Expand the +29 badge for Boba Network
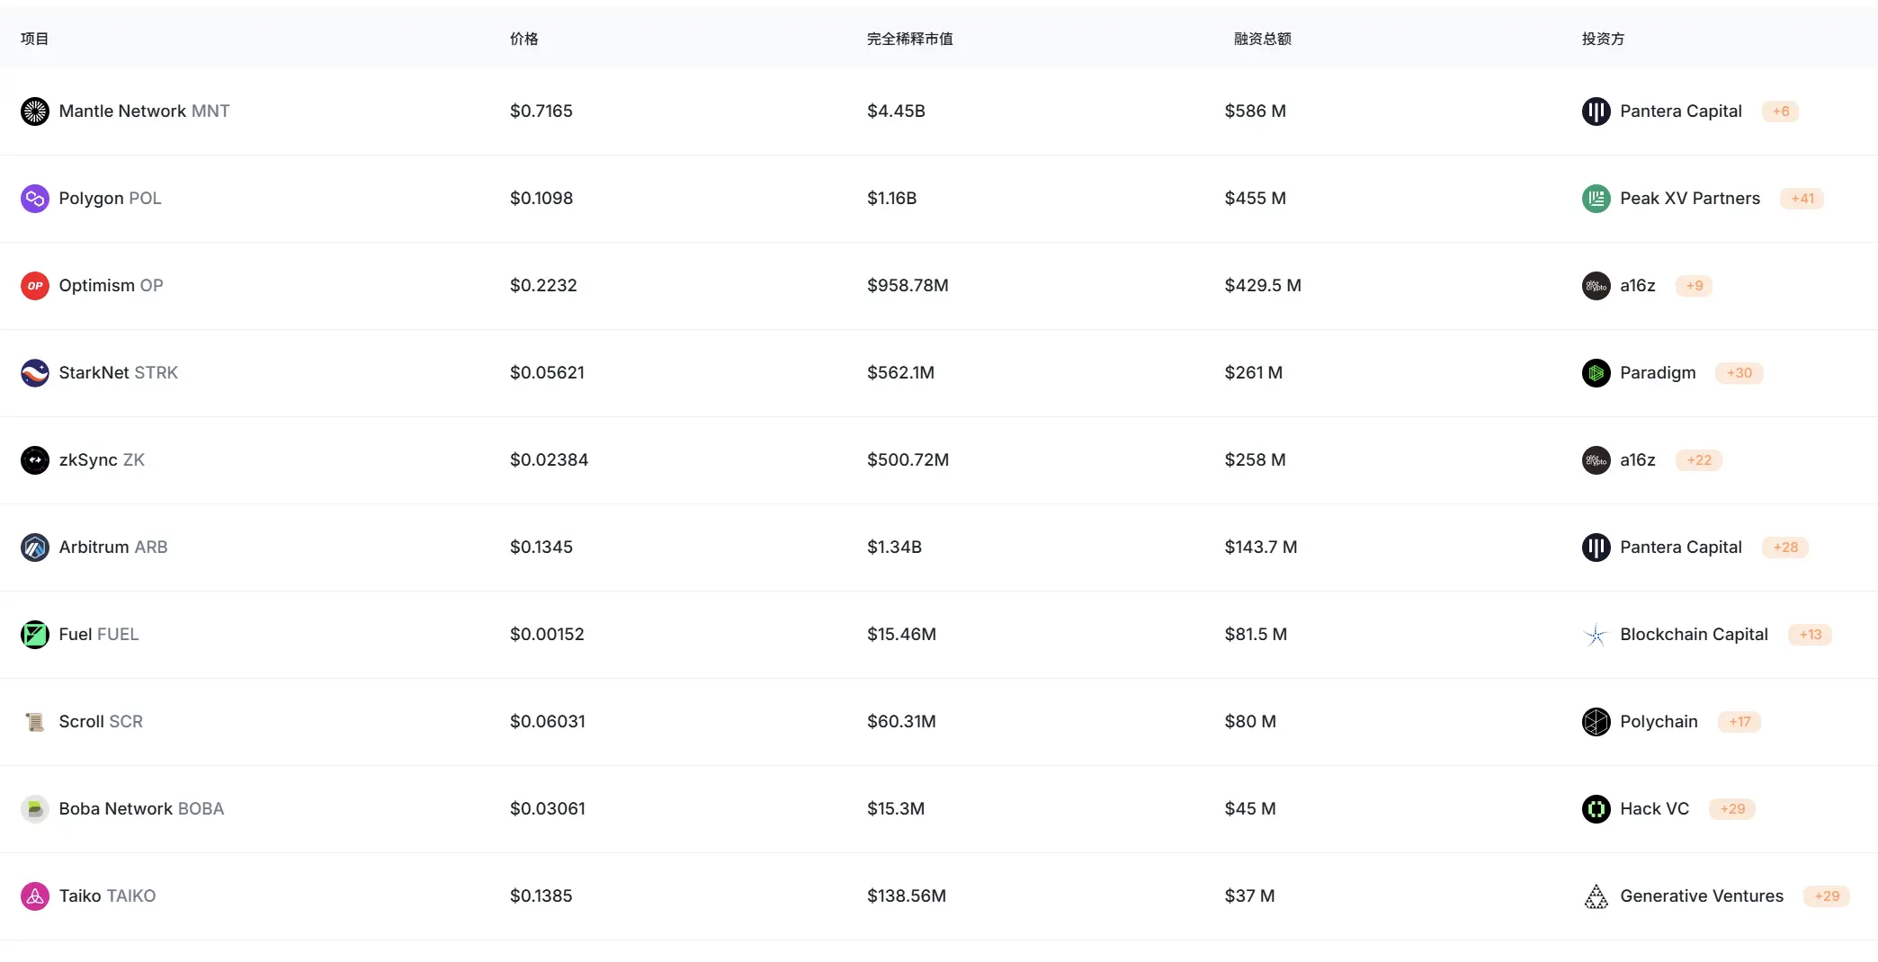Viewport: 1878px width, 962px height. (x=1732, y=808)
